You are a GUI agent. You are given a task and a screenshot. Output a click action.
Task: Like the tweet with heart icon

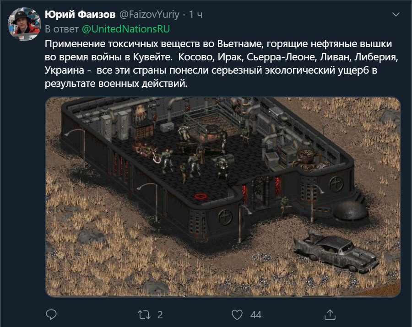[x=237, y=315]
